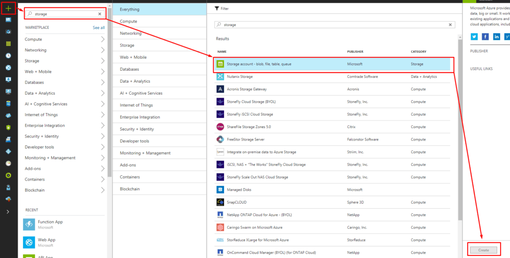The height and width of the screenshot is (258, 510).
Task: Select Everything in the category list
Action: coord(159,9)
